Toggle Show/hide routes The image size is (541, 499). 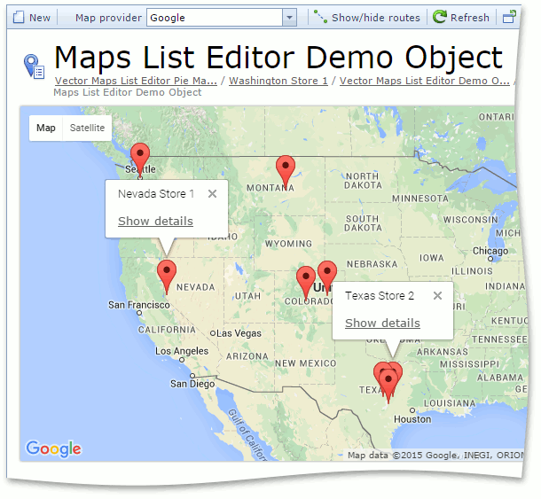[367, 17]
